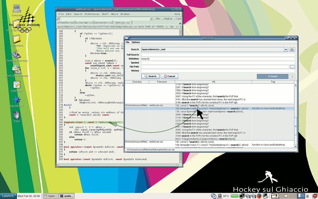Launch StarOffice 7 from the desktop
This screenshot has width=318, height=199.
(16, 100)
